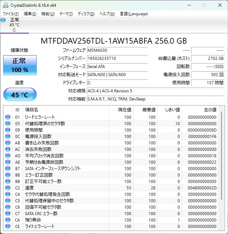Click the drive letter field C:
The height and width of the screenshot is (234, 228).
(117, 83)
